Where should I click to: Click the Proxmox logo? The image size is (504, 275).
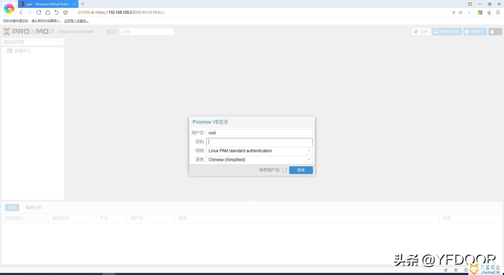pos(29,31)
